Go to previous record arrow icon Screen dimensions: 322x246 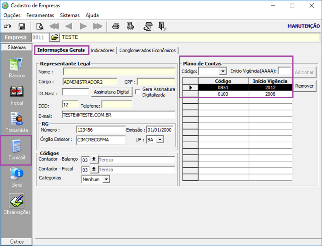69,27
